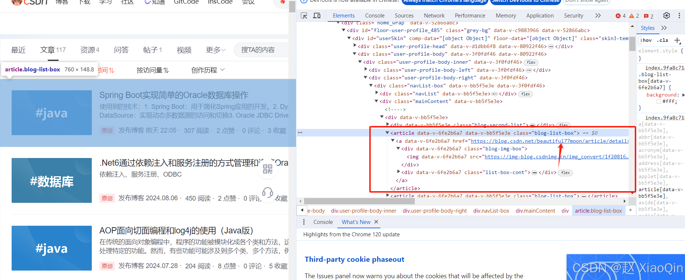Open the 更多 dropdown on the profile tabs
The height and width of the screenshot is (280, 685).
[216, 50]
